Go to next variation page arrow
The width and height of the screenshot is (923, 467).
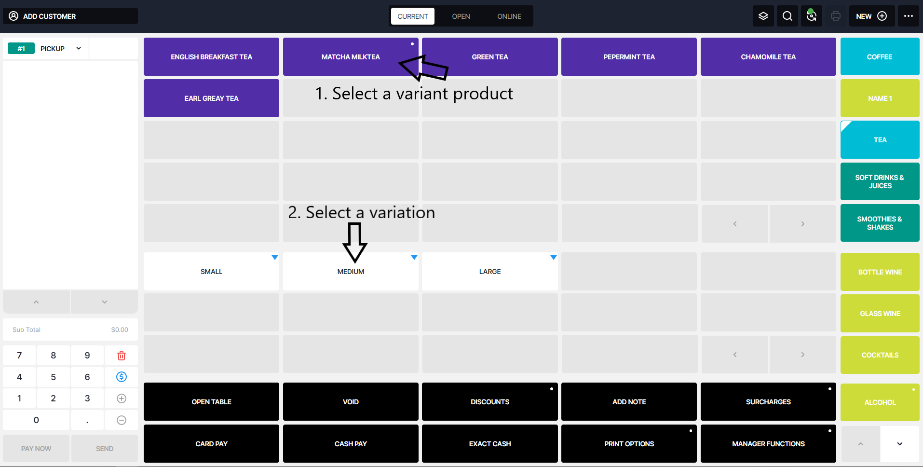point(802,355)
